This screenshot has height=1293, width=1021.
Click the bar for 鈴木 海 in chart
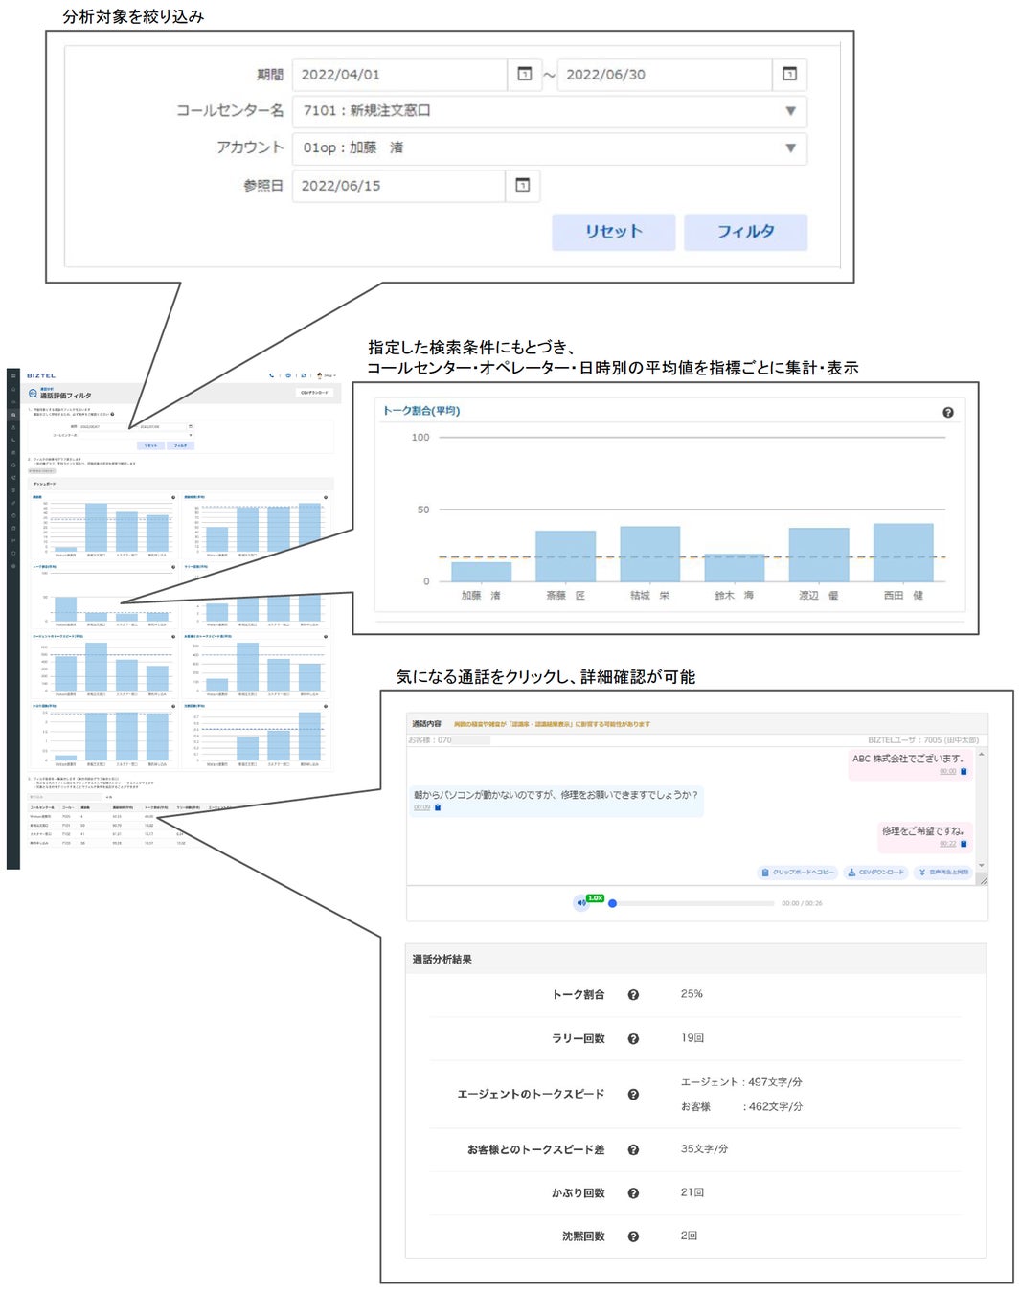(x=734, y=568)
